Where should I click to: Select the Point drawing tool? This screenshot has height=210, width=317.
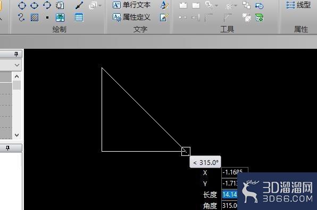47,17
